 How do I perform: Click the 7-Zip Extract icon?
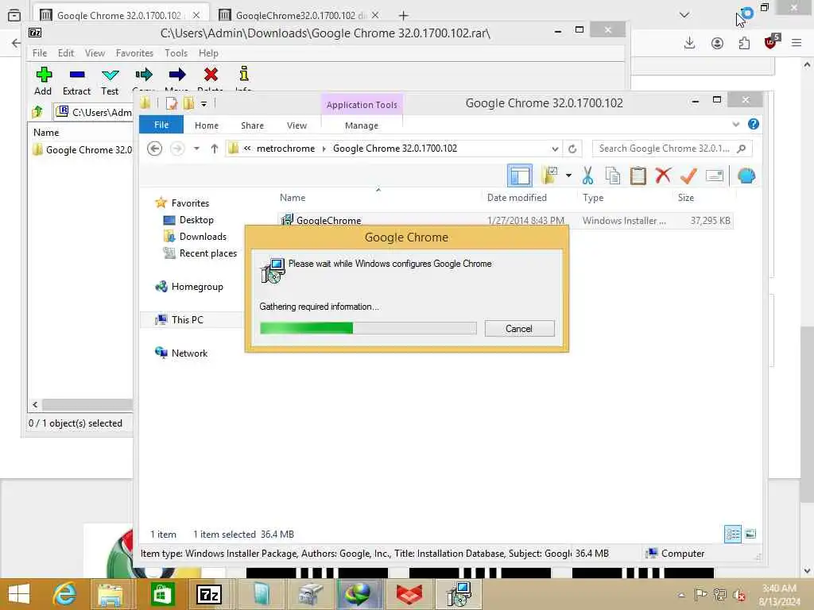[77, 75]
